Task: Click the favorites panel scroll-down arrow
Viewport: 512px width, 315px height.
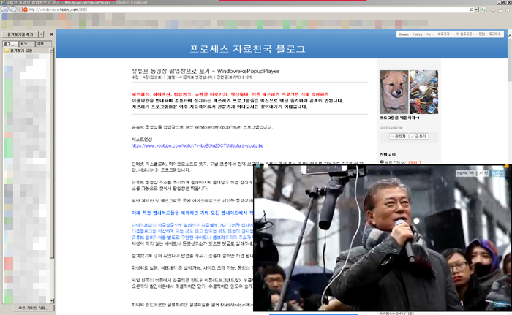Action: click(52, 300)
